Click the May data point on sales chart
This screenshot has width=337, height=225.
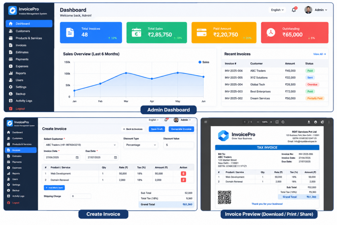[178, 73]
